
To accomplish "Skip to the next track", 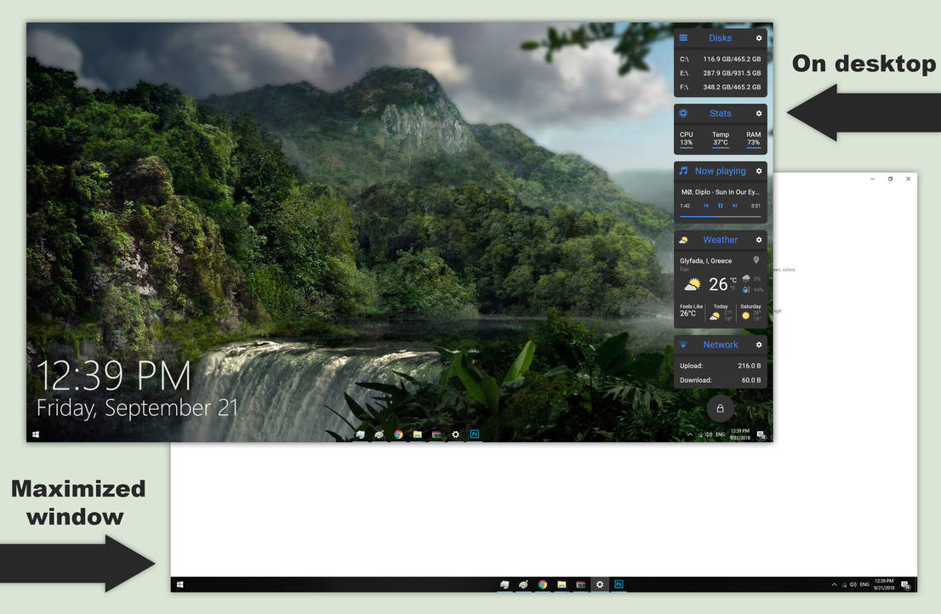I will pyautogui.click(x=734, y=205).
